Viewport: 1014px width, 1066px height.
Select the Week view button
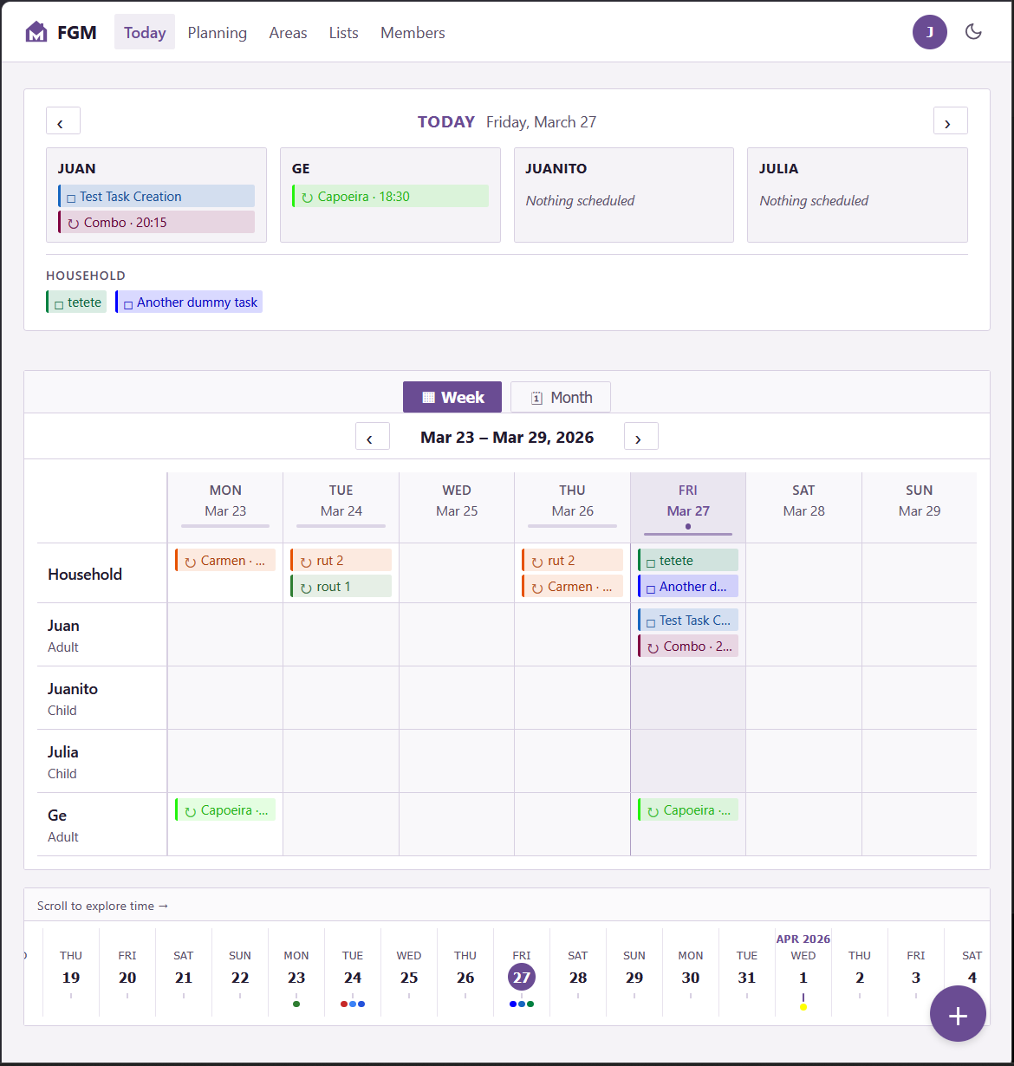click(452, 397)
